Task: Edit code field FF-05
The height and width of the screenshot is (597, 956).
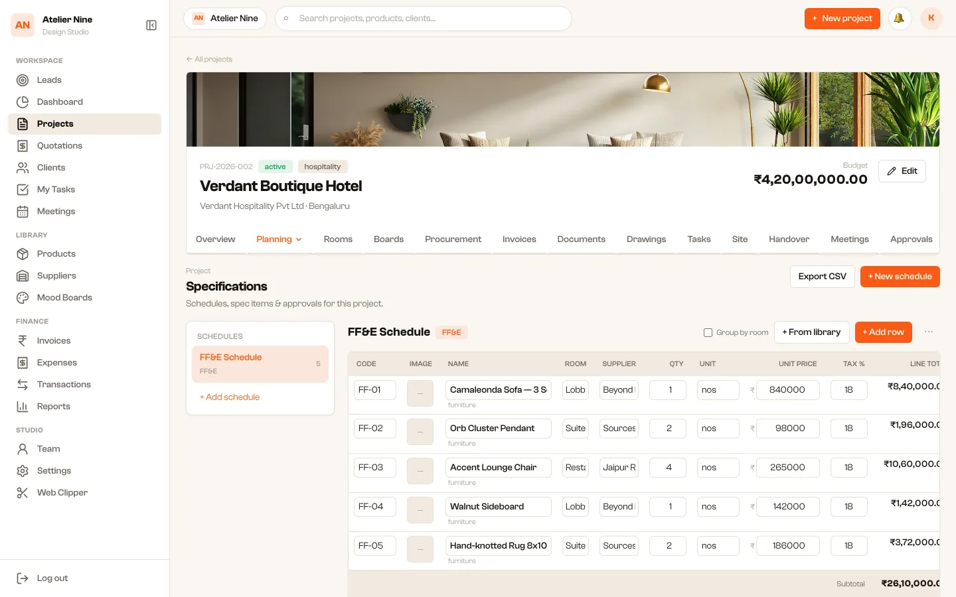Action: (x=375, y=546)
